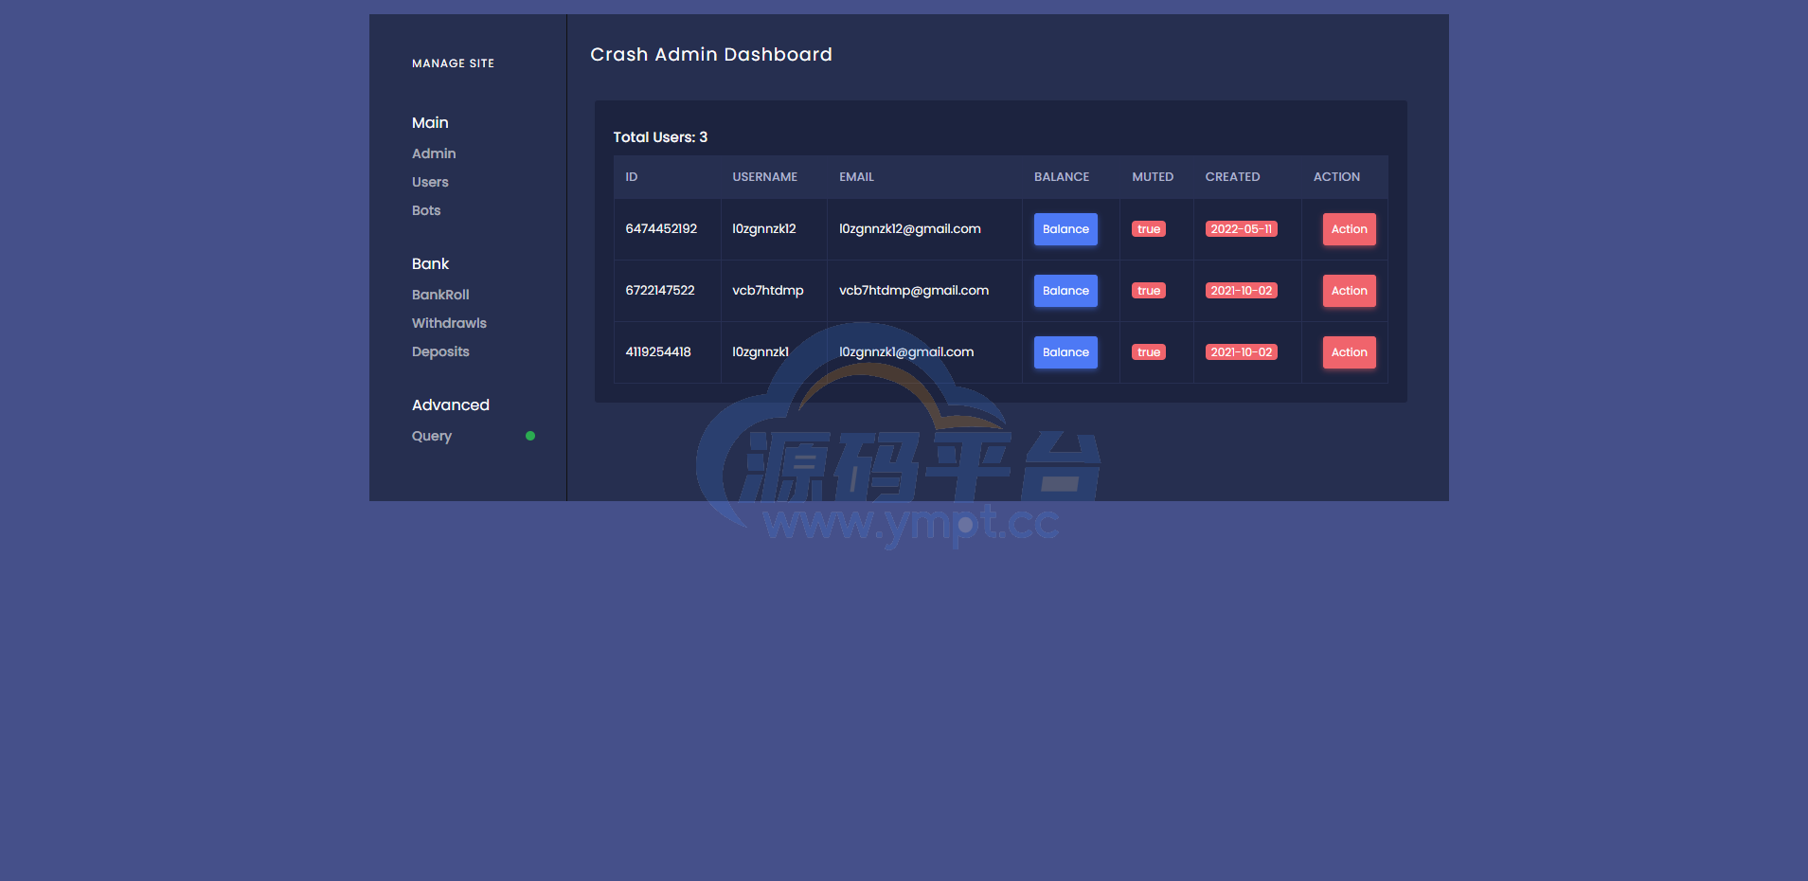Click the Bank section heading
Image resolution: width=1808 pixels, height=881 pixels.
[x=430, y=264]
